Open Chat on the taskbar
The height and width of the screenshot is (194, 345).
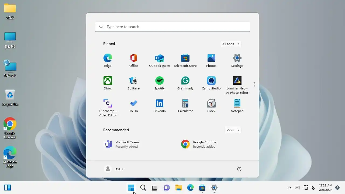pyautogui.click(x=167, y=188)
